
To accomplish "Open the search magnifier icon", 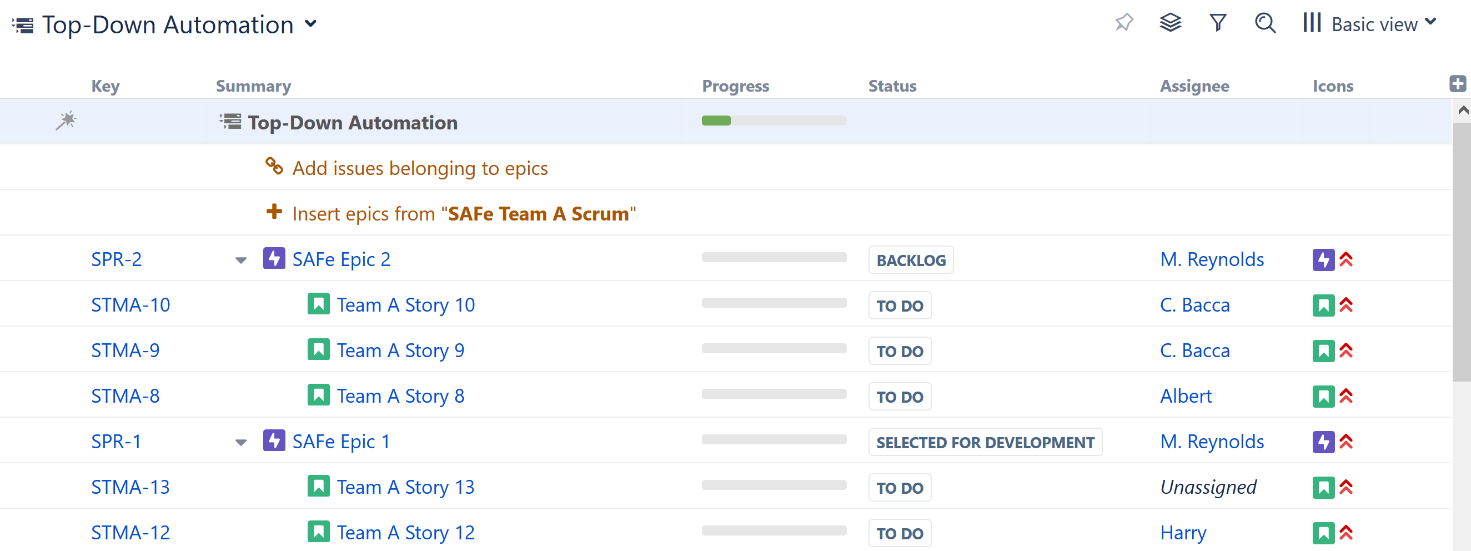I will (x=1265, y=23).
